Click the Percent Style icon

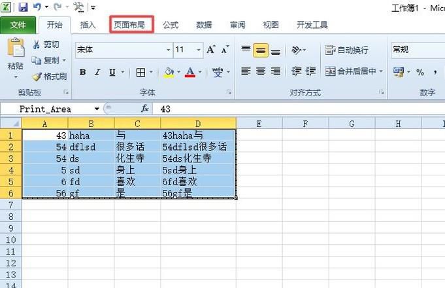(x=420, y=72)
